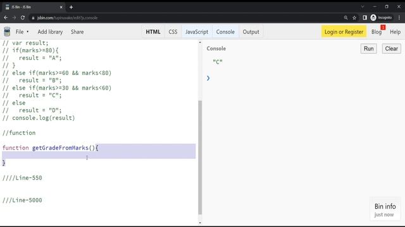
Task: Toggle the Console panel tab
Action: [225, 32]
